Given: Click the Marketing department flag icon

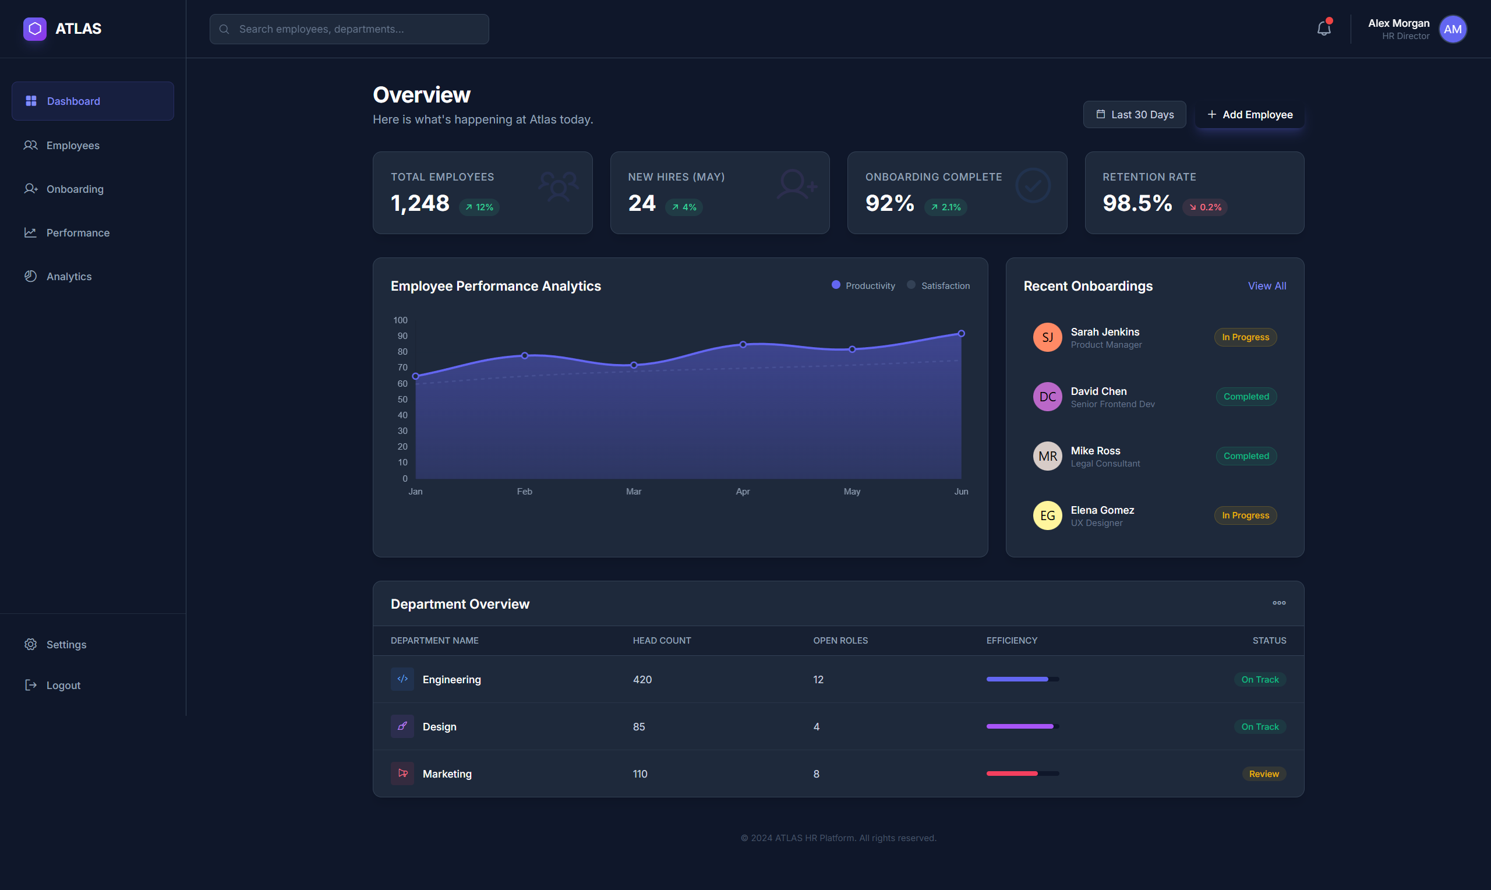Looking at the screenshot, I should point(402,774).
